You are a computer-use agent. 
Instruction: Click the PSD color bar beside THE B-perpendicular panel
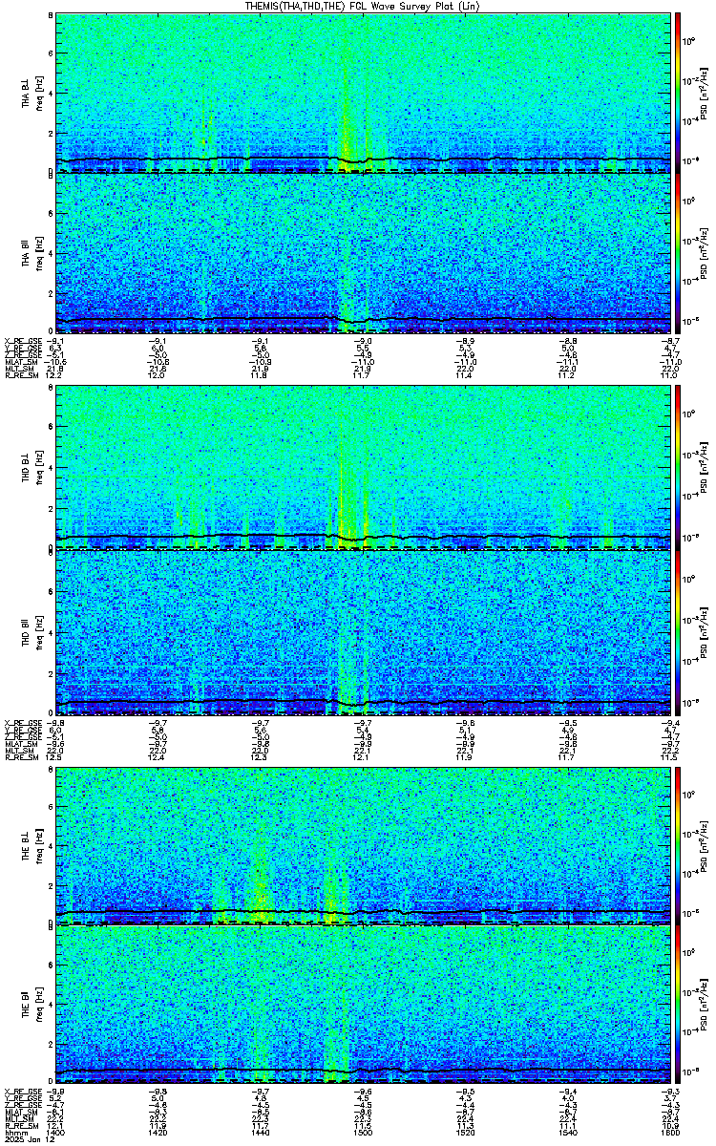pyautogui.click(x=678, y=846)
